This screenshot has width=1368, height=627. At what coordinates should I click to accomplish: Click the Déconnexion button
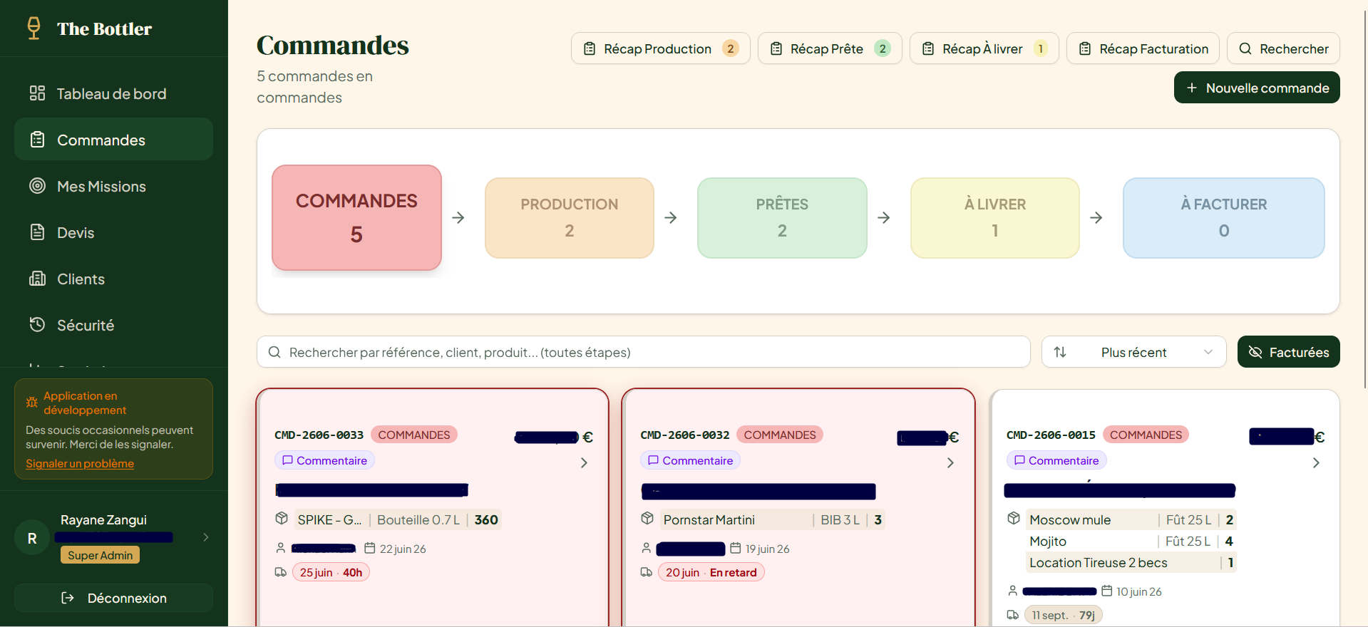[114, 598]
